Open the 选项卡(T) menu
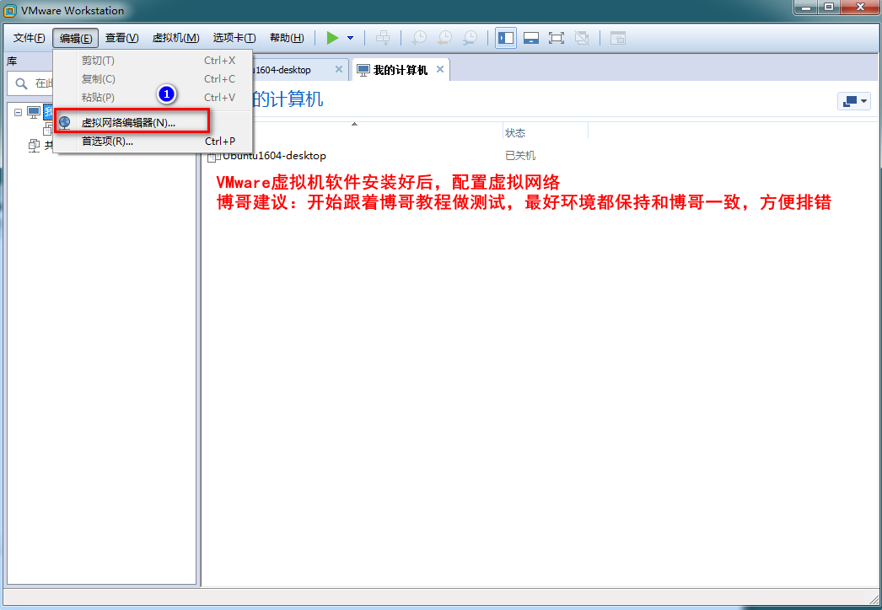The image size is (882, 610). 234,38
